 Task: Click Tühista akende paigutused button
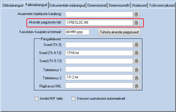(119, 32)
